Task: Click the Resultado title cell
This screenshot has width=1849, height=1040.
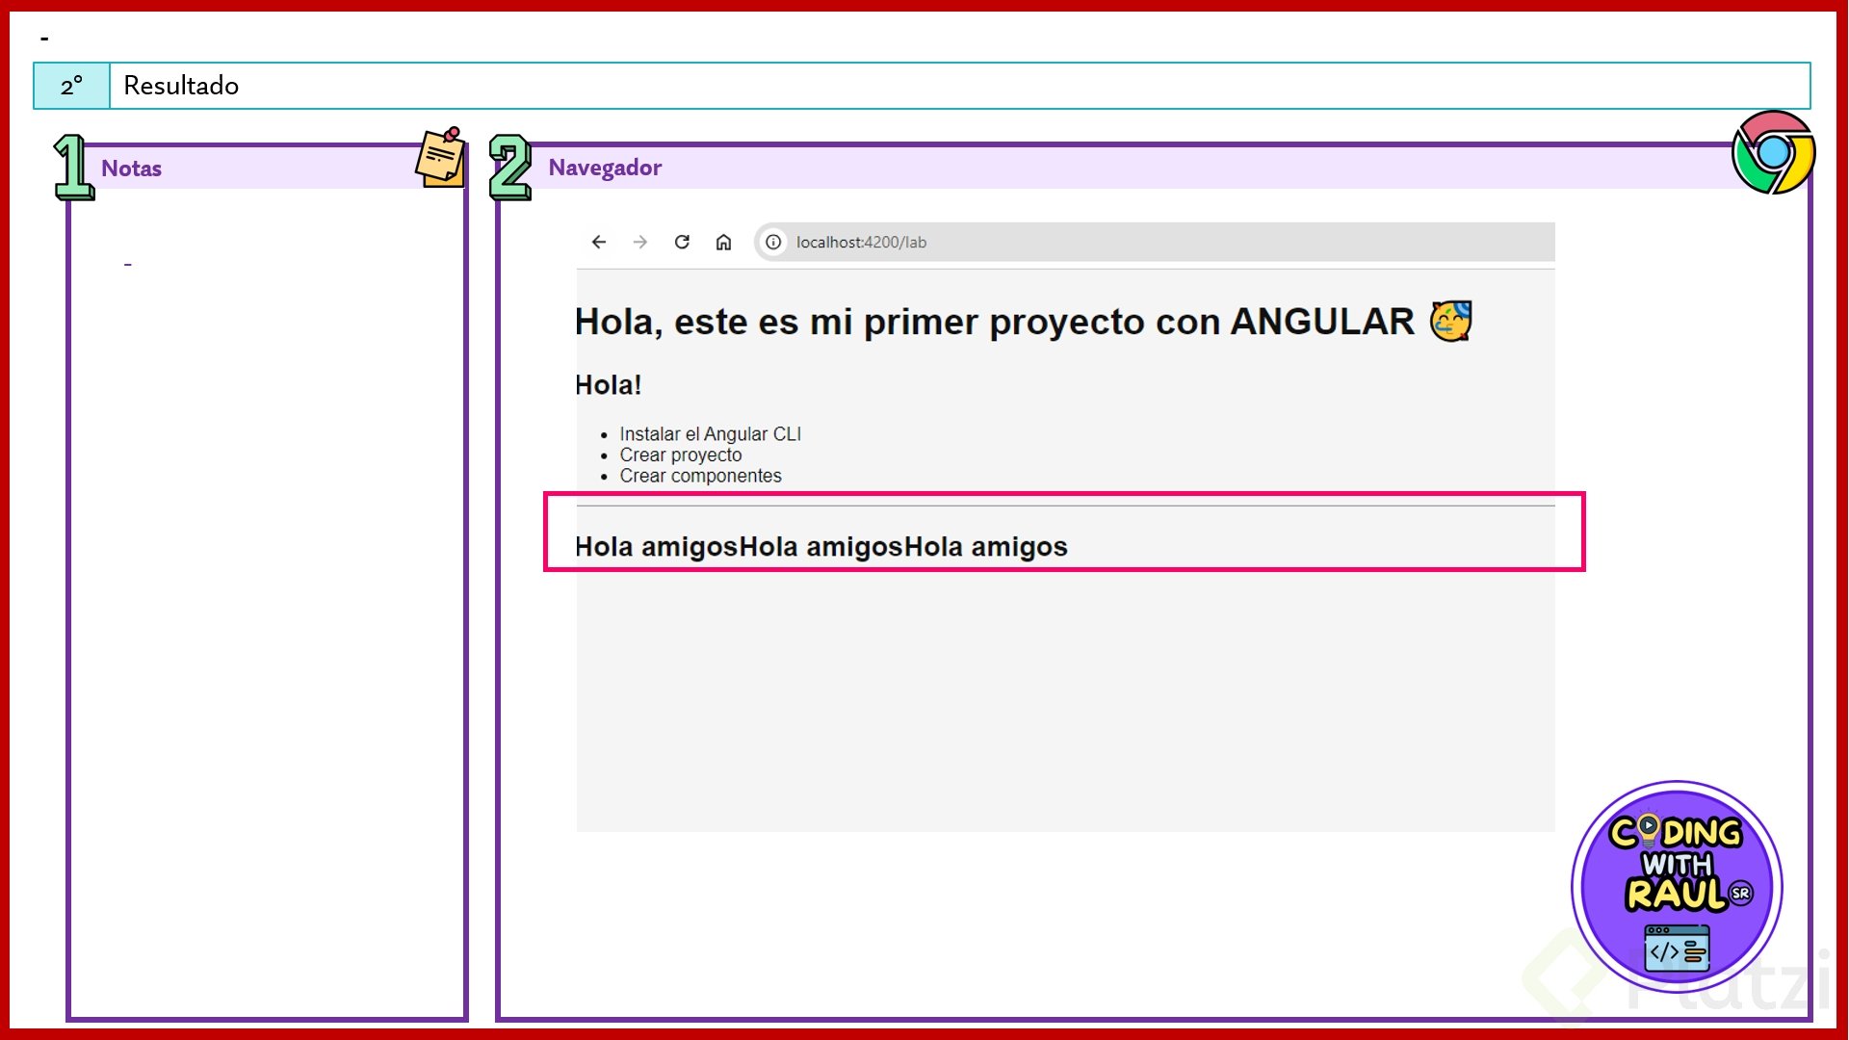Action: (181, 86)
